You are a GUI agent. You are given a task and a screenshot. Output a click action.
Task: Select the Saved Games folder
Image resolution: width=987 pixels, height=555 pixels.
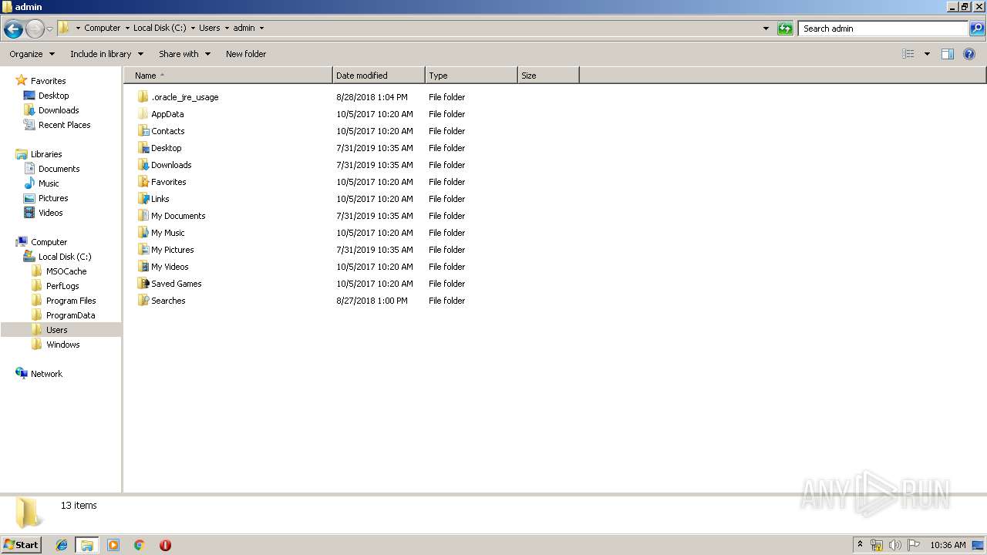[176, 284]
